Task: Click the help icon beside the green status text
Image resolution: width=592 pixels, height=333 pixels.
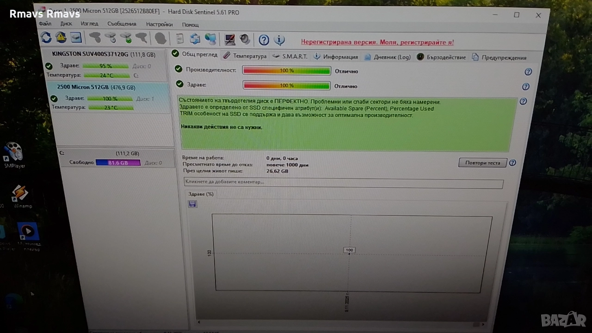Action: pyautogui.click(x=523, y=101)
